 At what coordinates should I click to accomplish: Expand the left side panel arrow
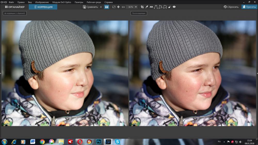pos(1,73)
